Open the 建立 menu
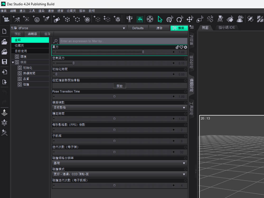264x198 pixels. (22, 11)
